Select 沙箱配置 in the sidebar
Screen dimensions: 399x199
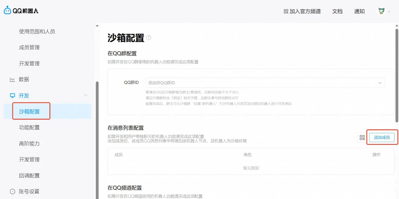coord(29,112)
